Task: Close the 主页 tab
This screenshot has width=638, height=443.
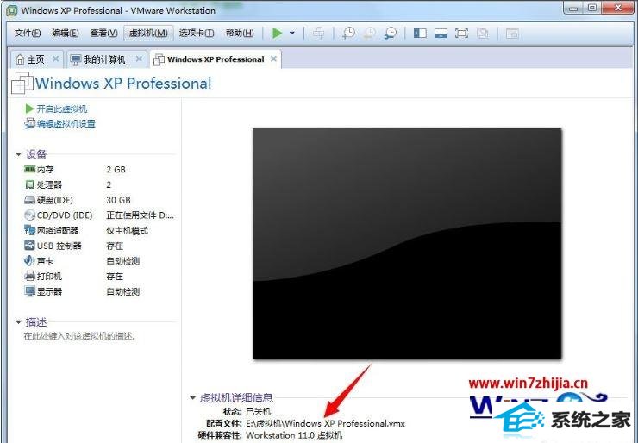Action: pos(56,59)
